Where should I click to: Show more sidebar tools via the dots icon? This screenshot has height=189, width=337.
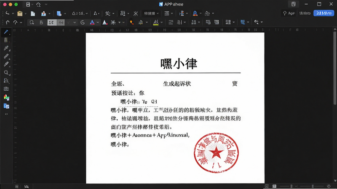click(6, 114)
